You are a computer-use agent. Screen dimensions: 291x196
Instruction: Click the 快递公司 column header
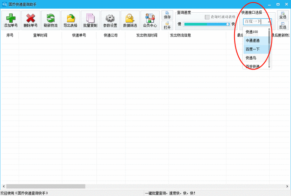pyautogui.click(x=111, y=35)
